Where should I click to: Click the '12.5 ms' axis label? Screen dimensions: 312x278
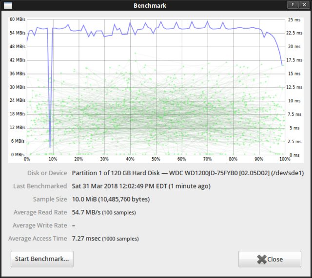[294, 87]
